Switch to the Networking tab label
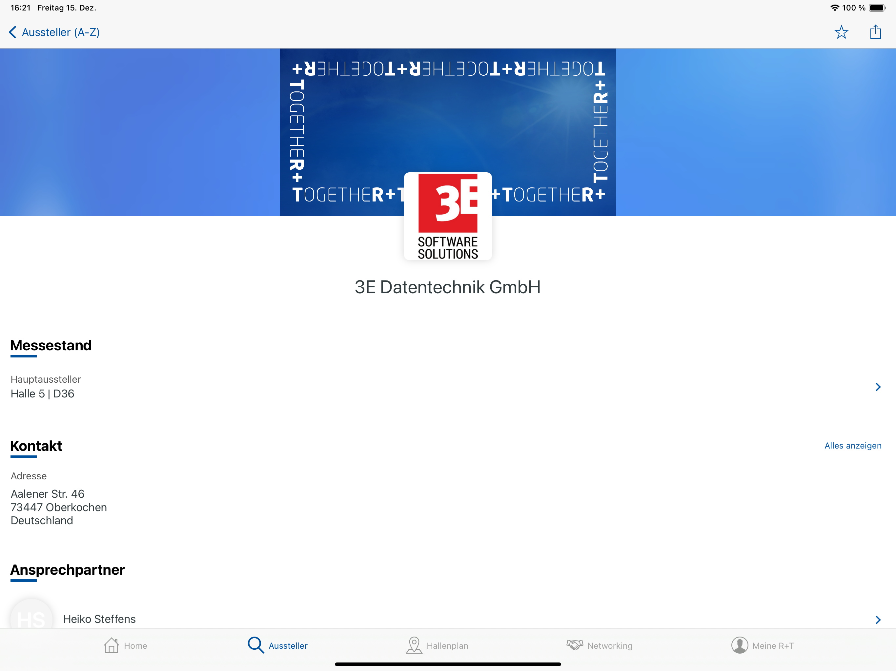 [x=610, y=646]
